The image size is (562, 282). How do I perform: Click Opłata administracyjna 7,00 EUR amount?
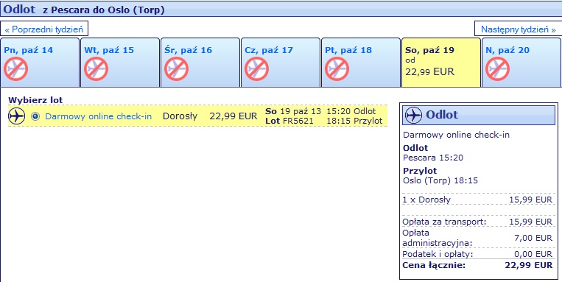[x=533, y=238]
